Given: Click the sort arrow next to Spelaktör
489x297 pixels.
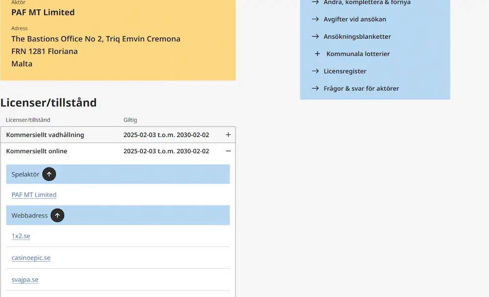Looking at the screenshot, I should pyautogui.click(x=49, y=174).
